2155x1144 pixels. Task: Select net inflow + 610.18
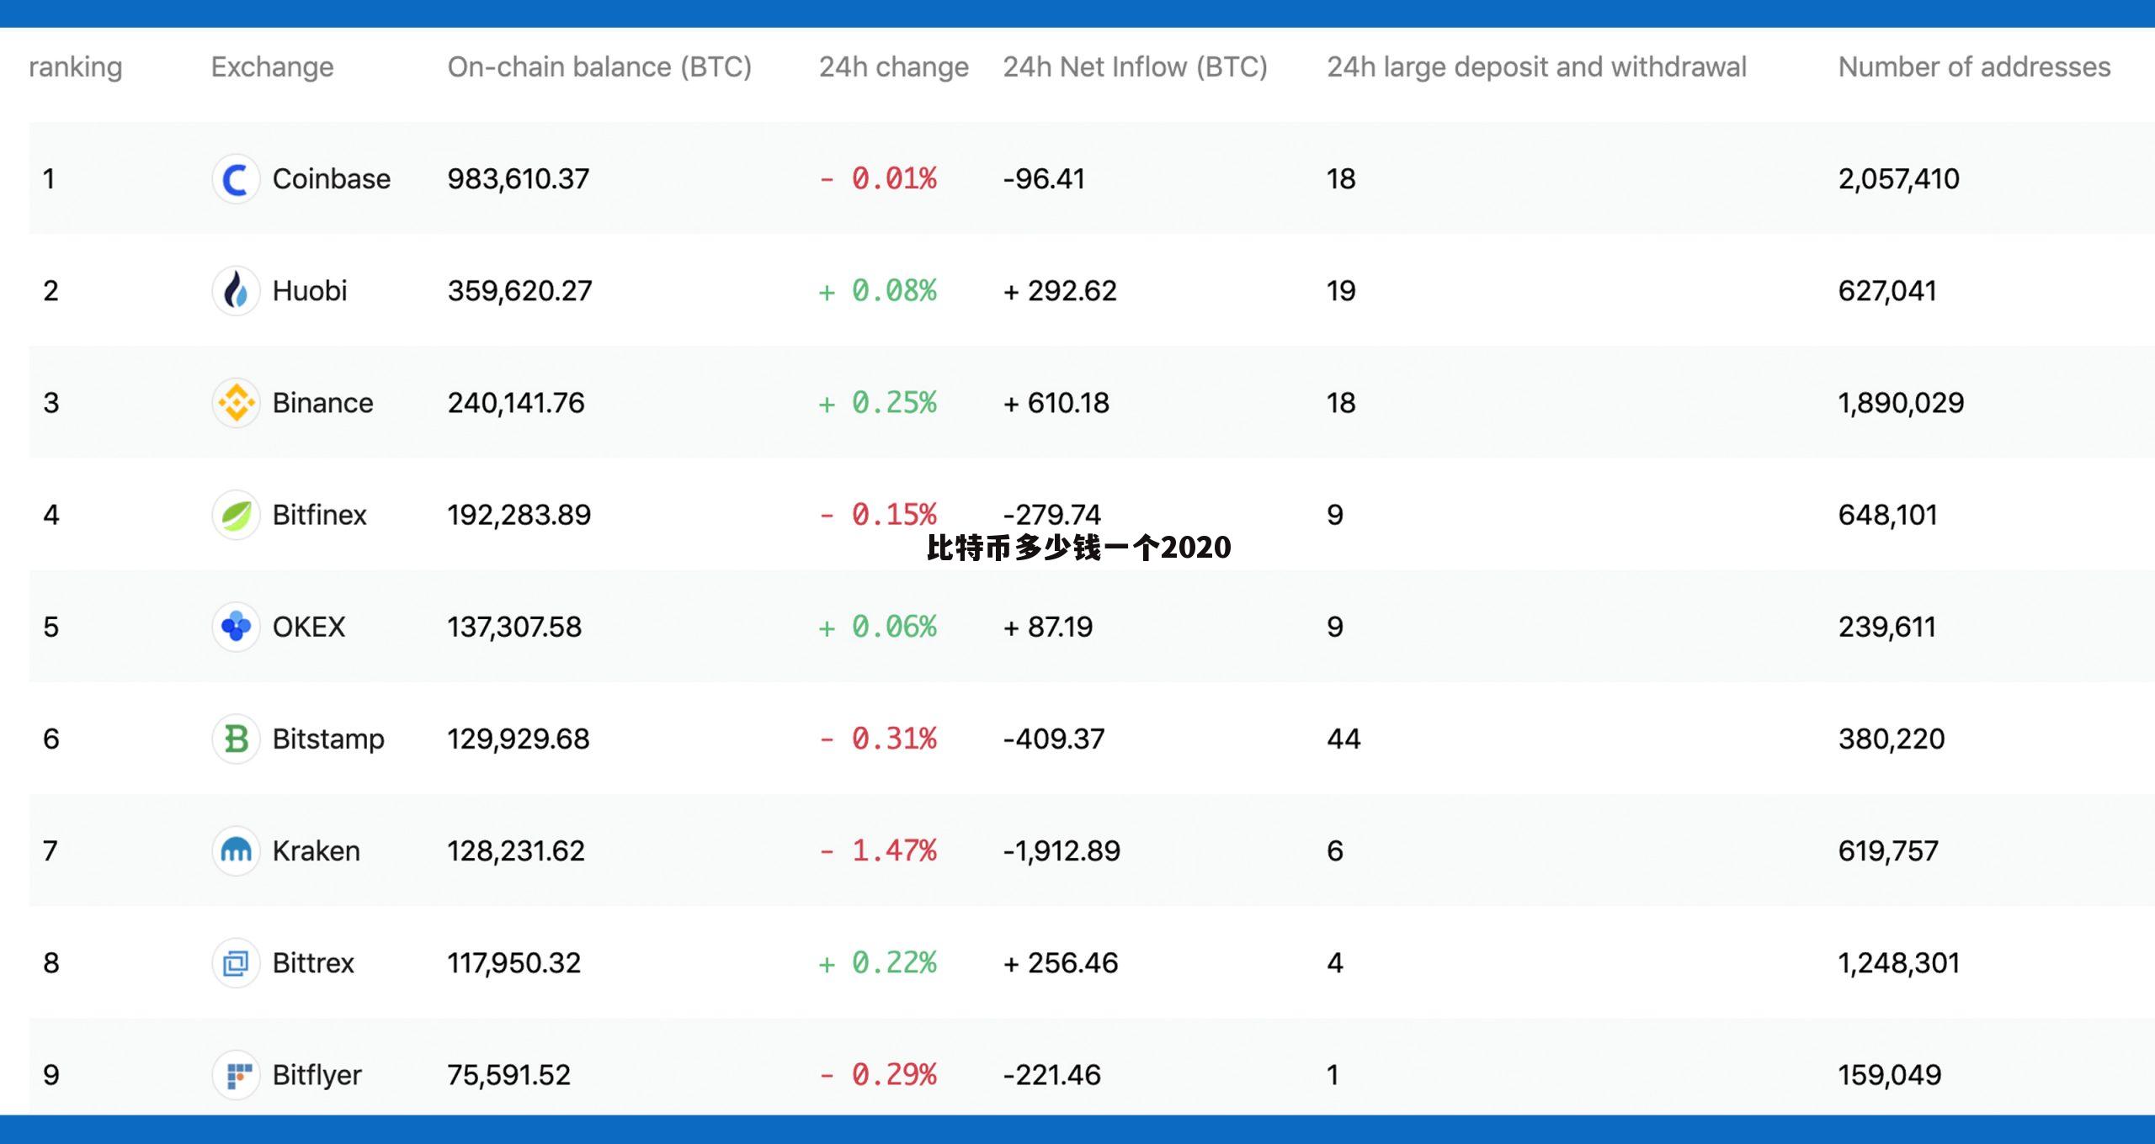[x=1056, y=403]
